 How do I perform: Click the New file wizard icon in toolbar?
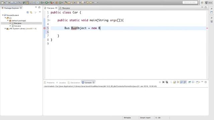(x=2, y=3)
